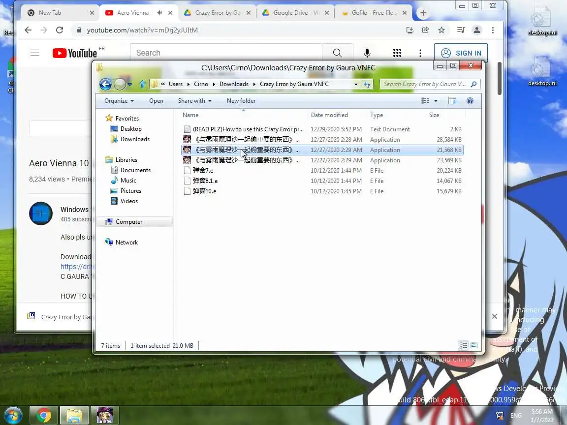The height and width of the screenshot is (425, 567).
Task: Click the Explorer help question mark icon
Action: [x=470, y=101]
